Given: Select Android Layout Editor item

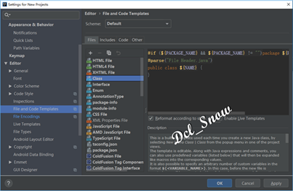Looking at the screenshot, I should click(33, 140).
